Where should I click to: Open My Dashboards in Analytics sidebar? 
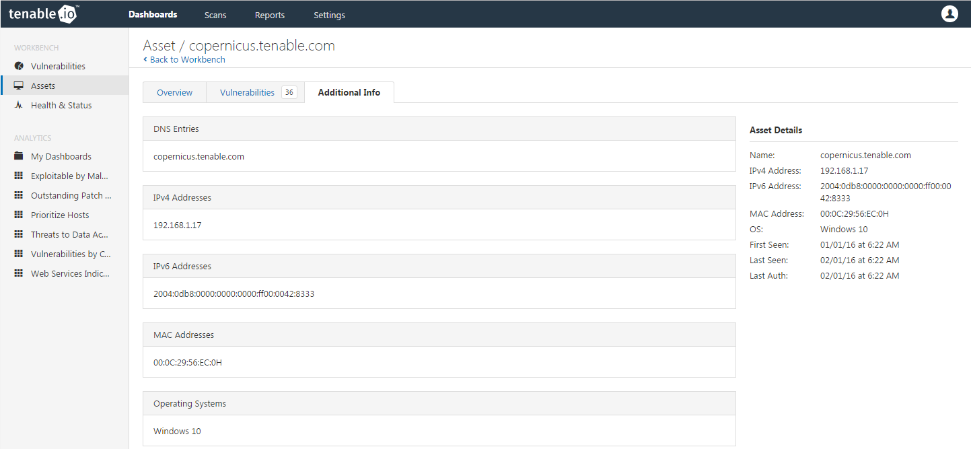point(61,156)
